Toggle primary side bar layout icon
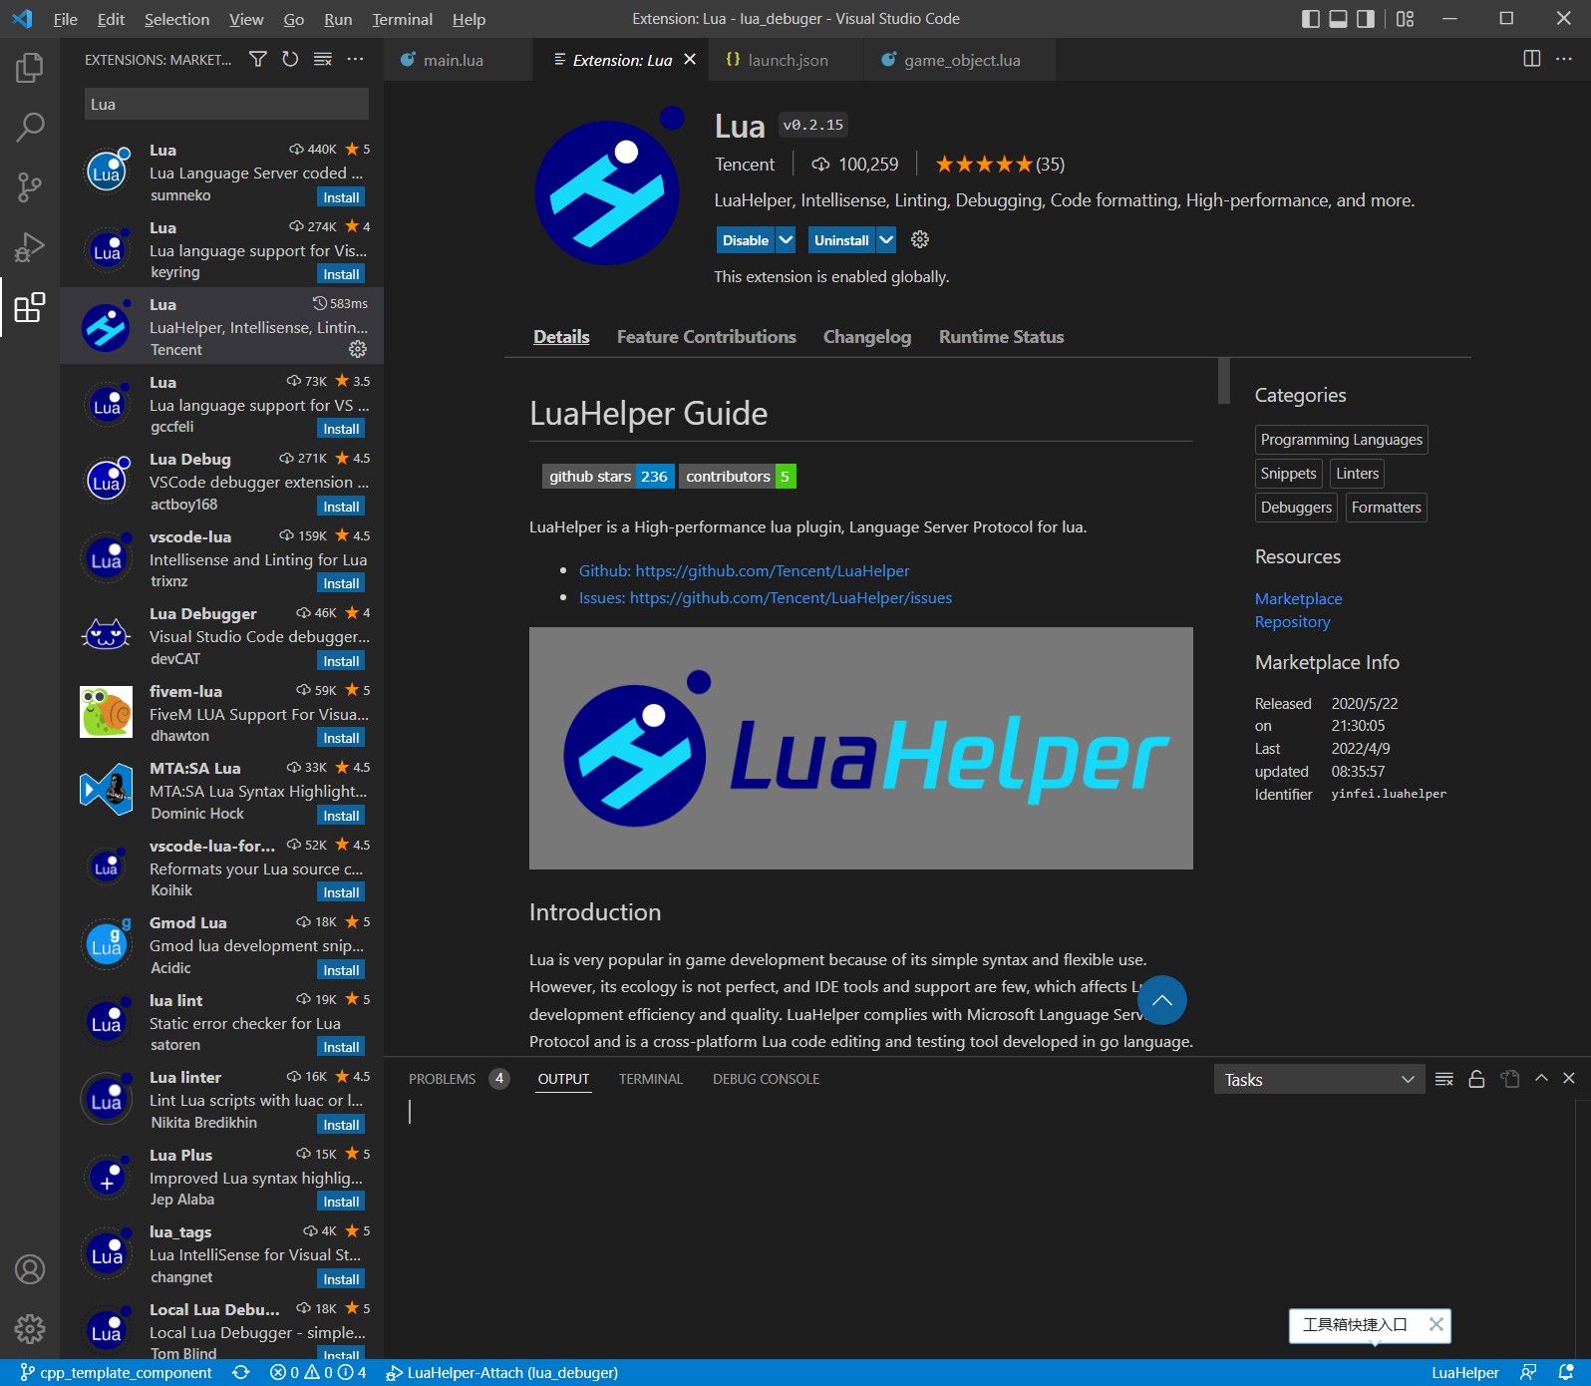 click(x=1311, y=19)
